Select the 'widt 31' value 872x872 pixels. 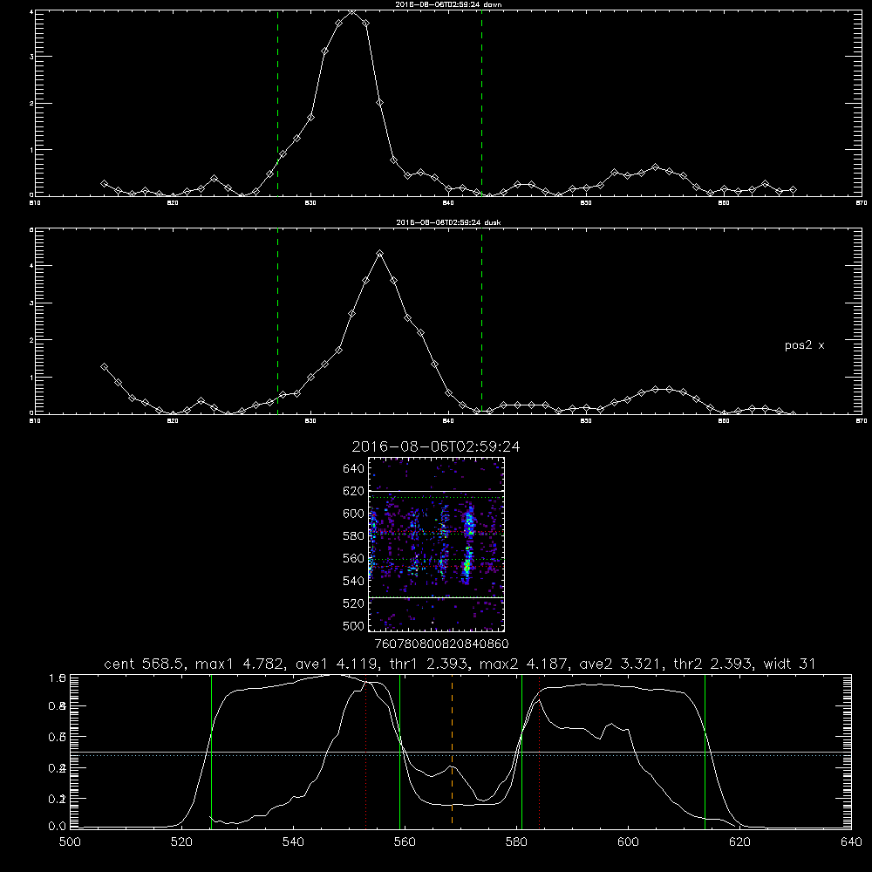coord(789,664)
